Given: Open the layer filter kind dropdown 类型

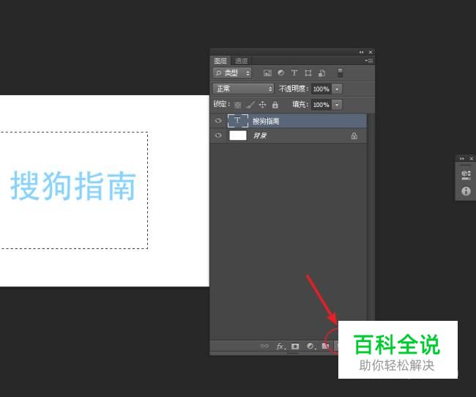Looking at the screenshot, I should click(x=232, y=73).
